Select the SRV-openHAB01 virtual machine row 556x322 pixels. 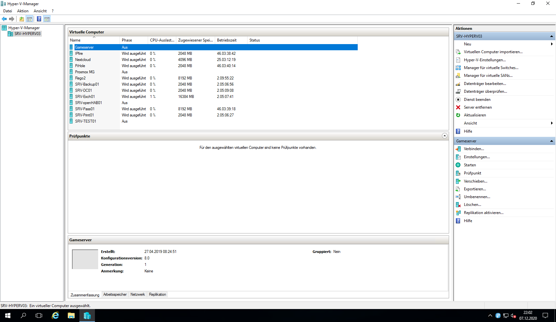[213, 103]
